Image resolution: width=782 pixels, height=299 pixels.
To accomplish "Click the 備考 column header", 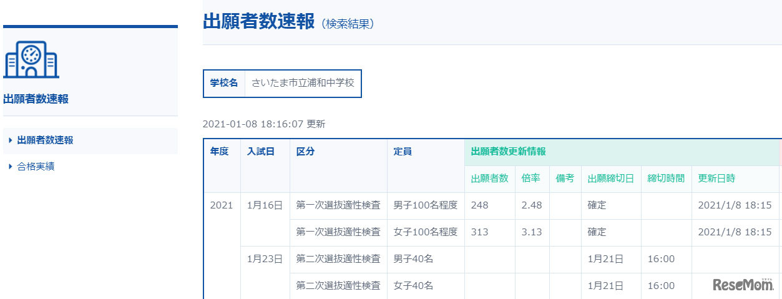I will click(565, 179).
